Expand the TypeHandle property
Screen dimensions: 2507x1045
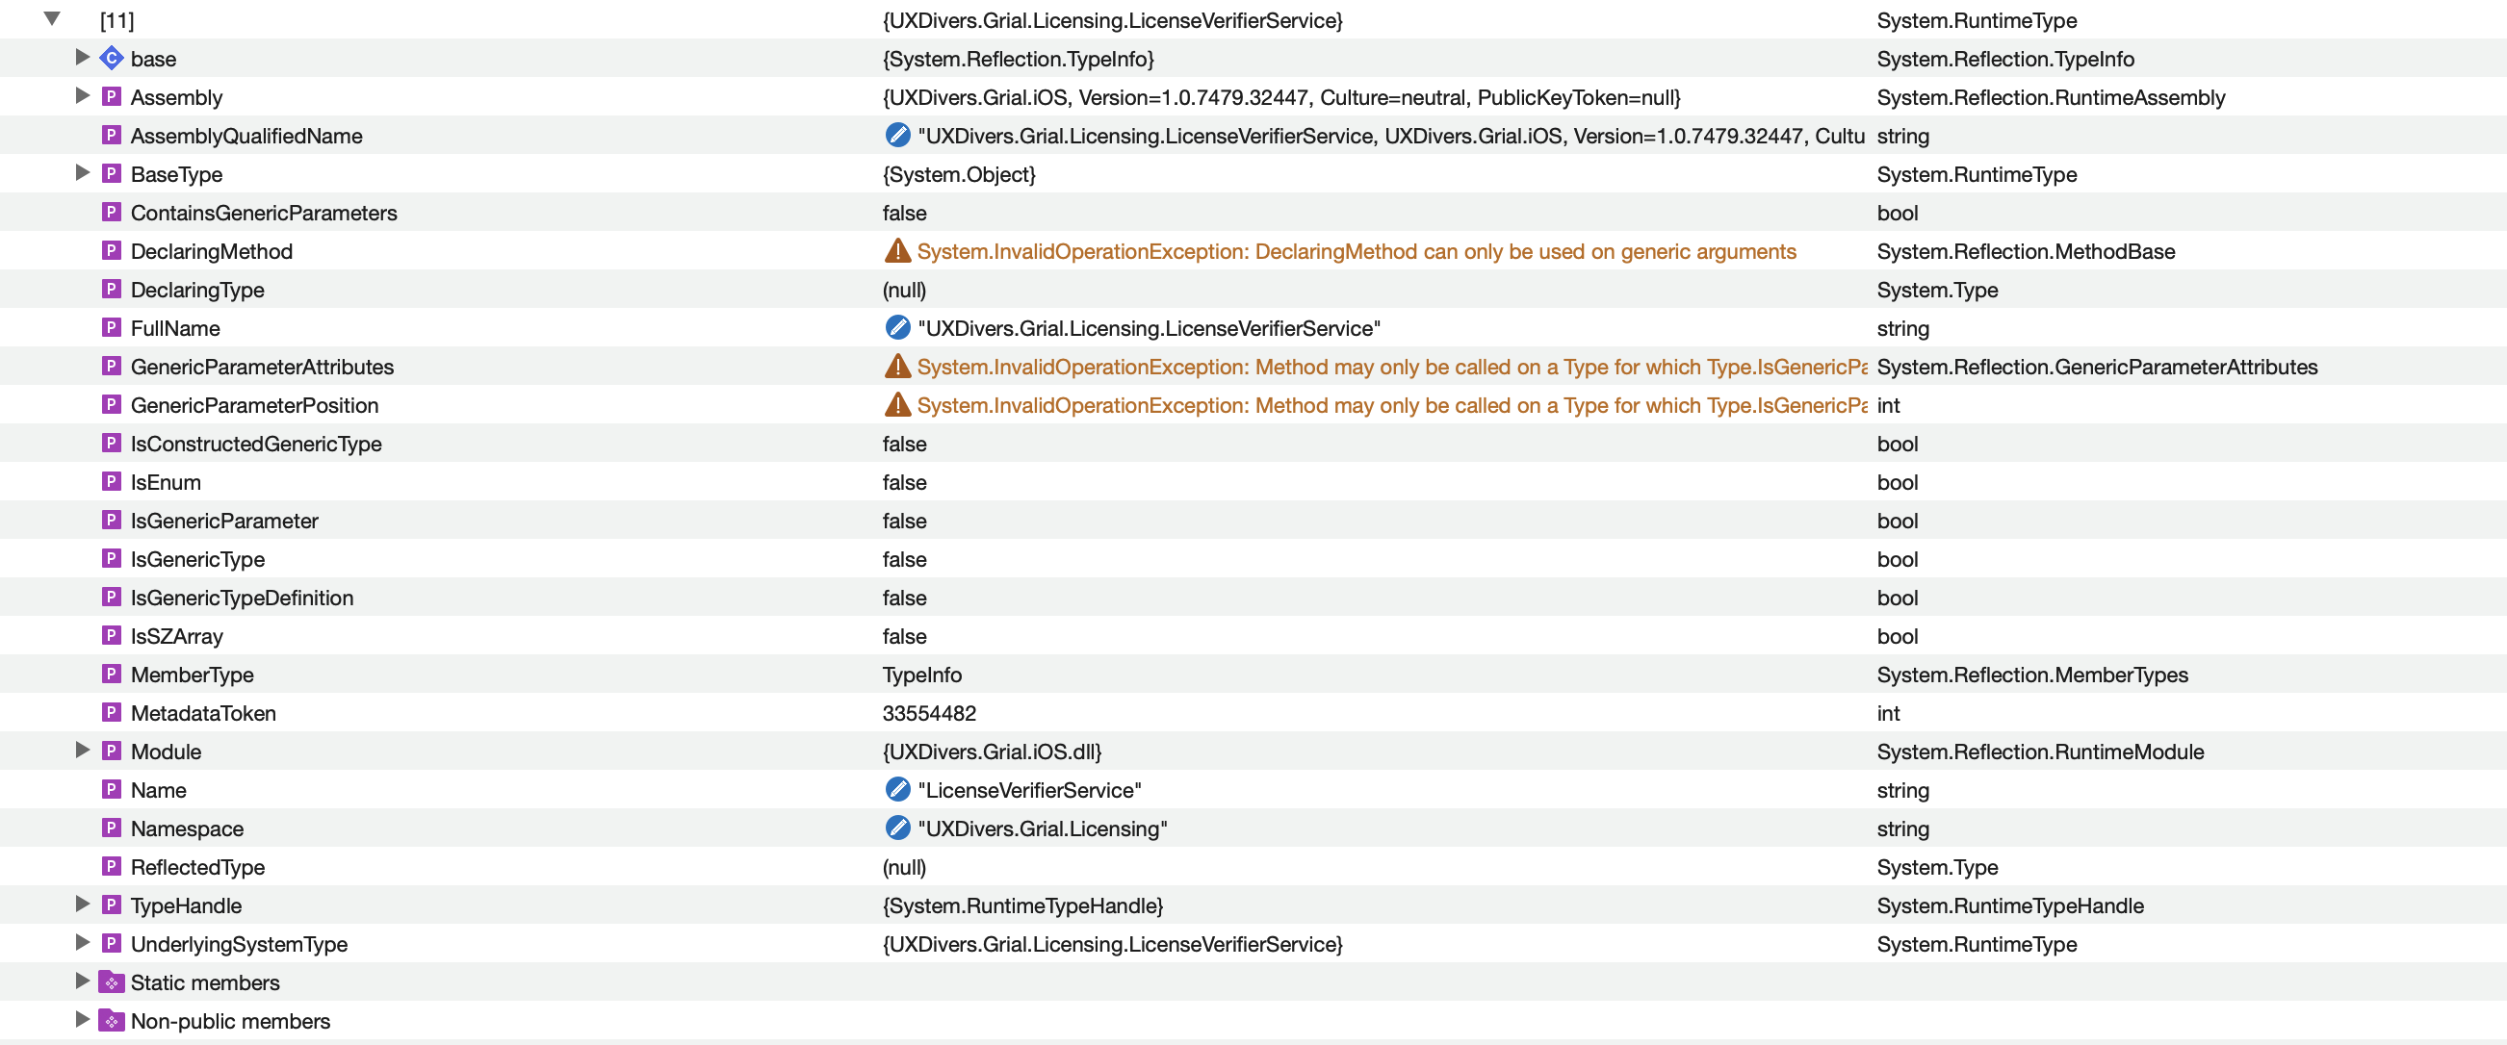(83, 905)
